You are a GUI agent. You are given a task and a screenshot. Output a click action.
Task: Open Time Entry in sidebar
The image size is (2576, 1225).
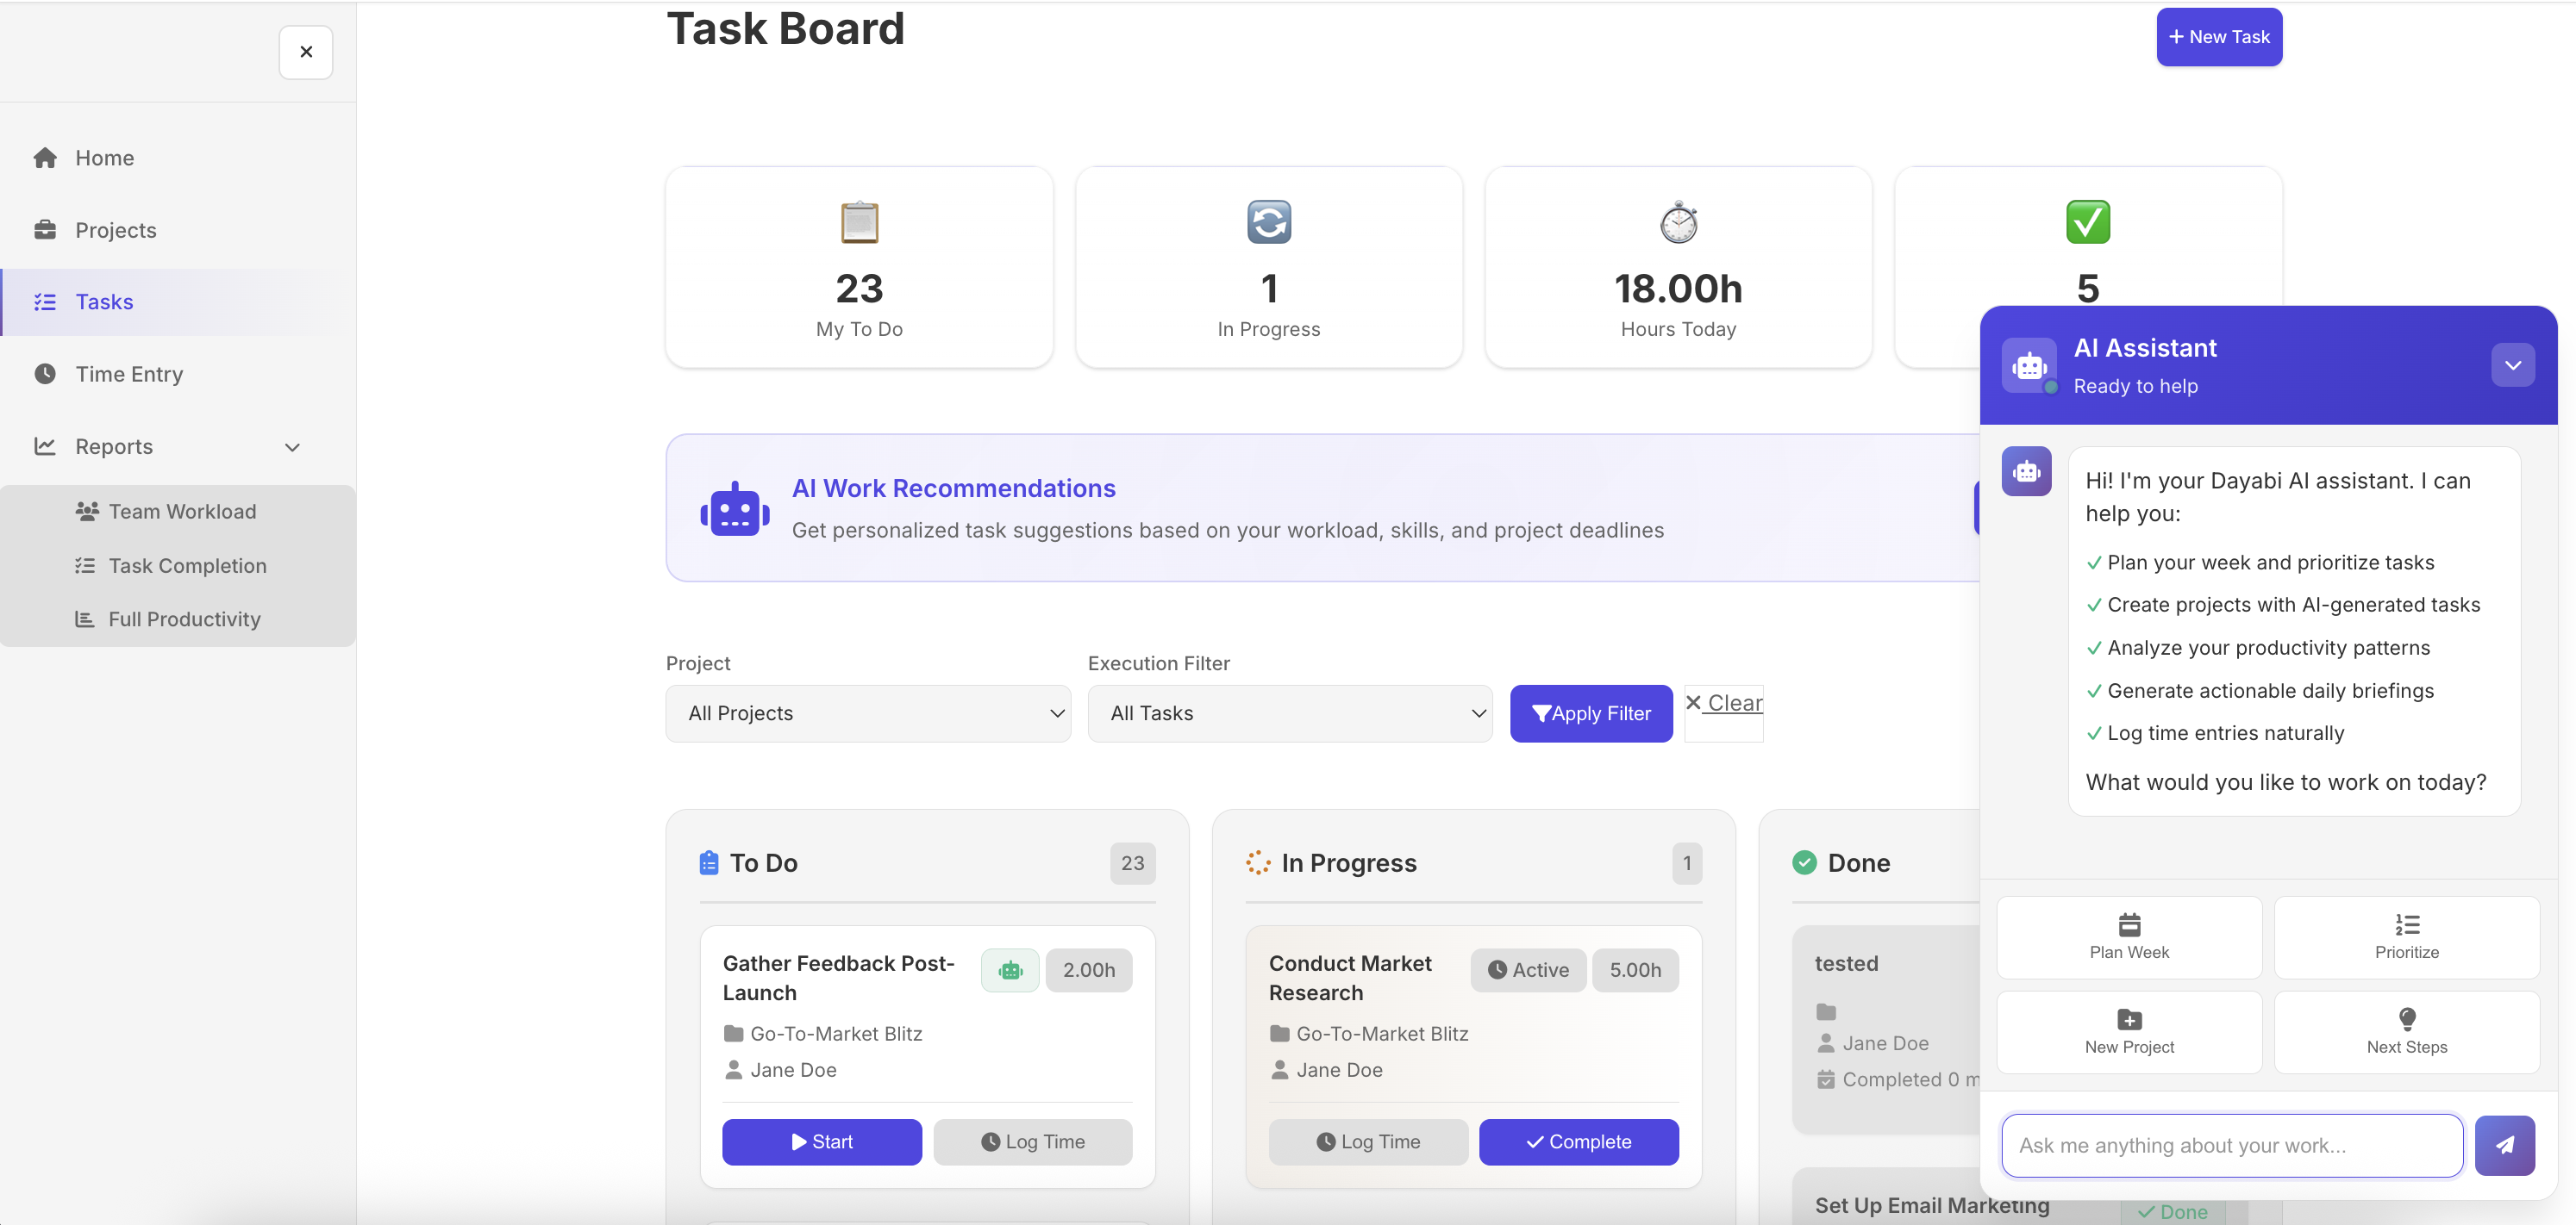pos(129,374)
